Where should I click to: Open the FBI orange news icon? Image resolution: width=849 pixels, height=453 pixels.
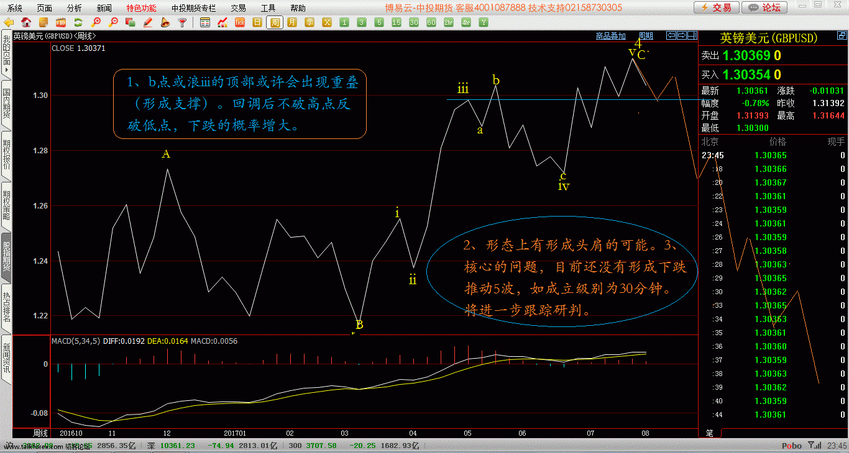coord(60,22)
